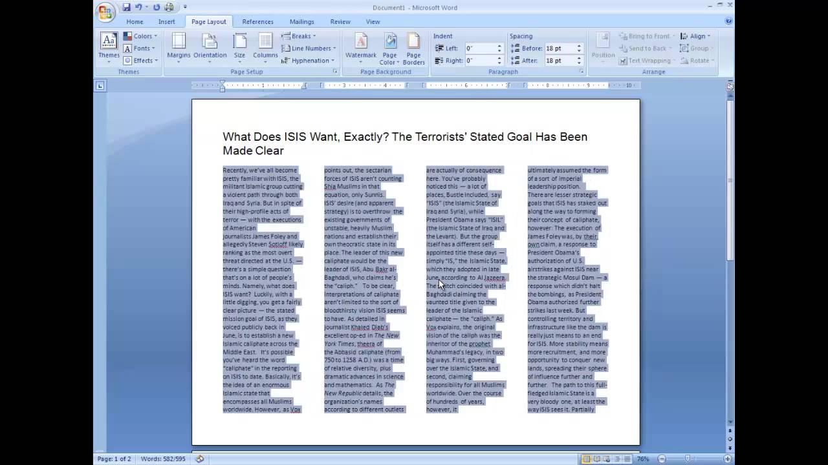
Task: Click the proofing errors status icon
Action: point(200,459)
